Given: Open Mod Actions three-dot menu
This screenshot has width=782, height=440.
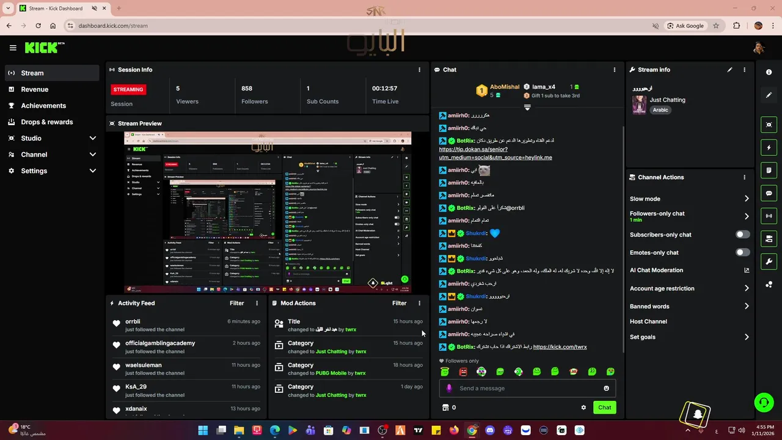Looking at the screenshot, I should tap(419, 303).
